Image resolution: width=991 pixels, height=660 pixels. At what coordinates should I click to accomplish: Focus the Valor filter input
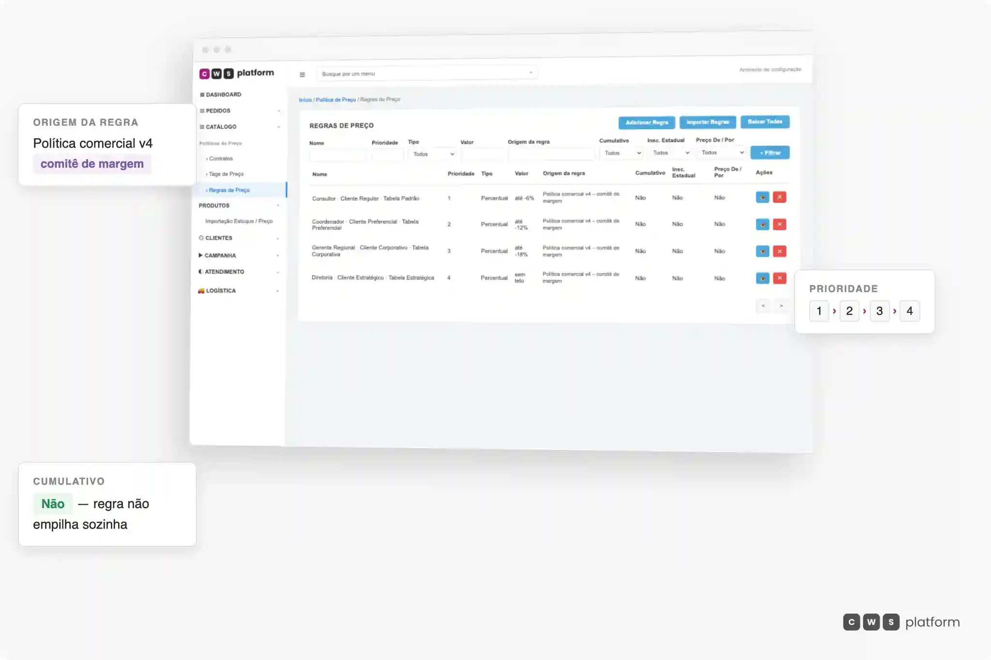pyautogui.click(x=482, y=154)
